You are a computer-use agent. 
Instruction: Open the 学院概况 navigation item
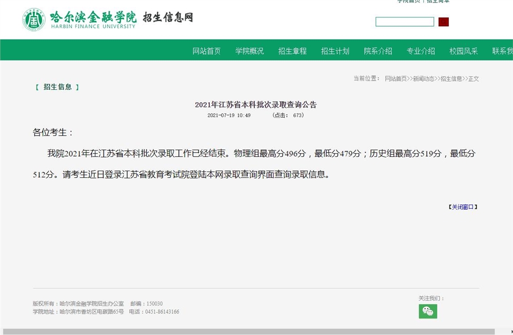click(x=249, y=51)
